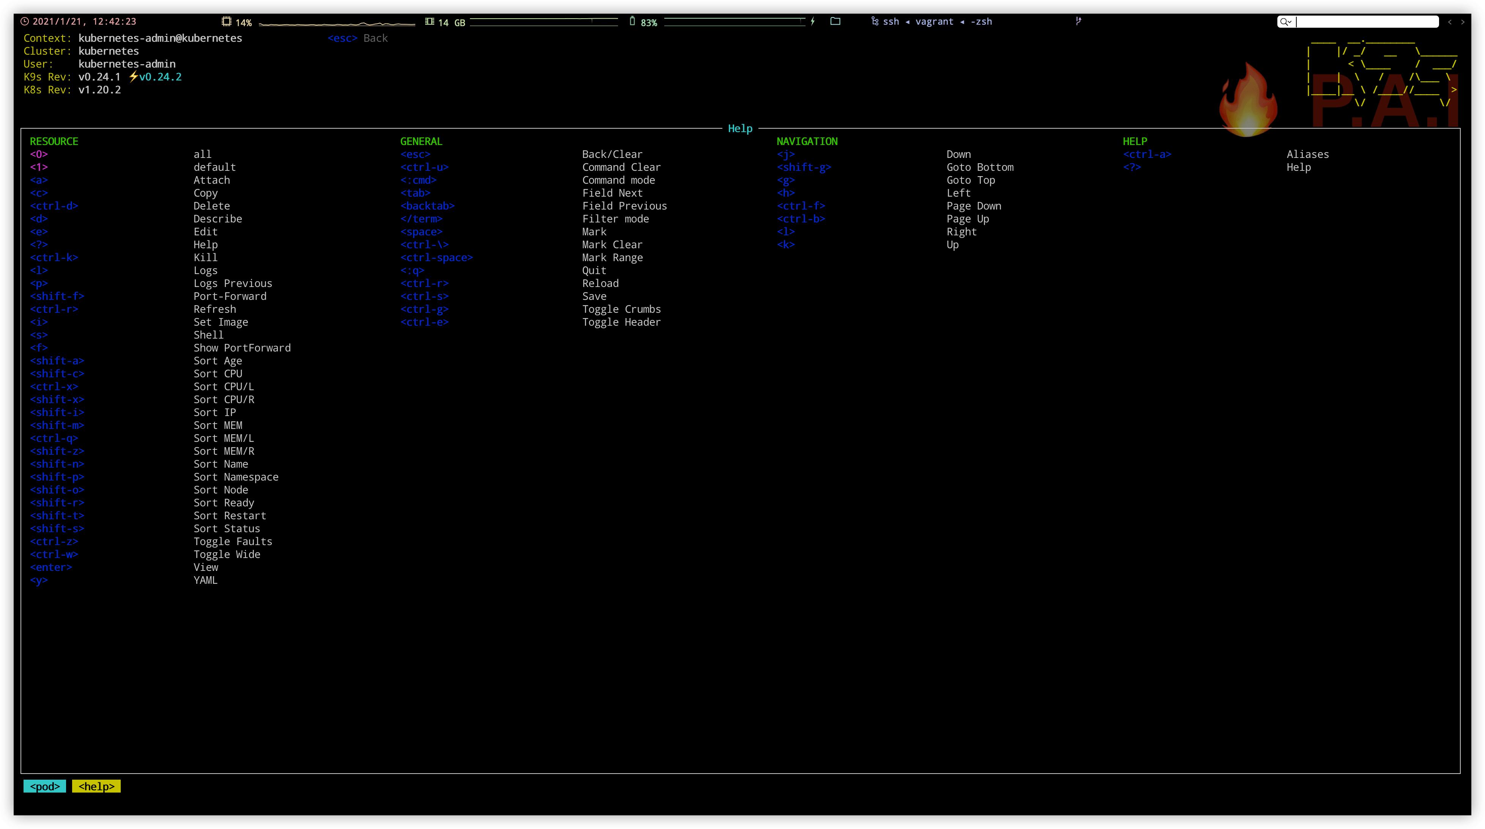This screenshot has width=1485, height=829.
Task: Click the <shift-g> Goto Bottom key
Action: [804, 167]
